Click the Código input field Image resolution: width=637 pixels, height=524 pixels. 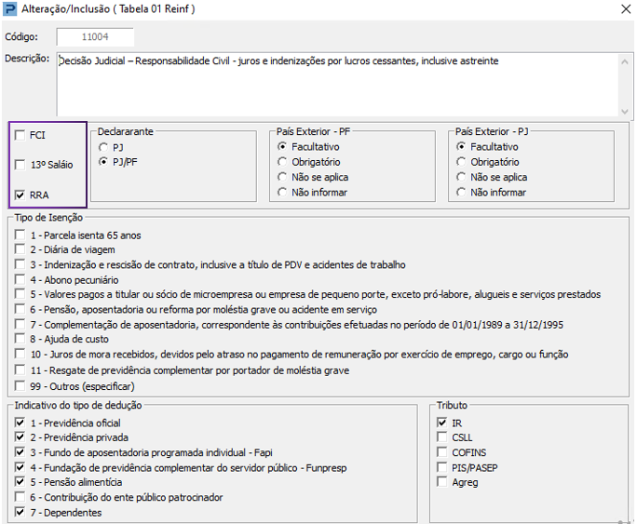coord(95,37)
